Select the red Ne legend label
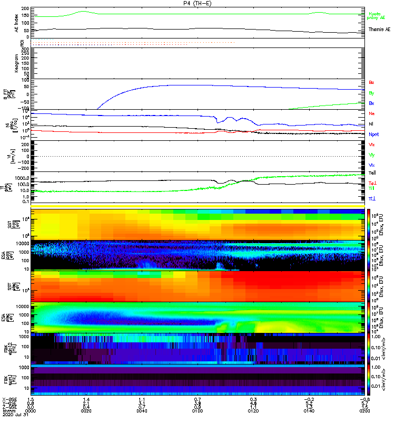395x422 pixels. click(371, 113)
